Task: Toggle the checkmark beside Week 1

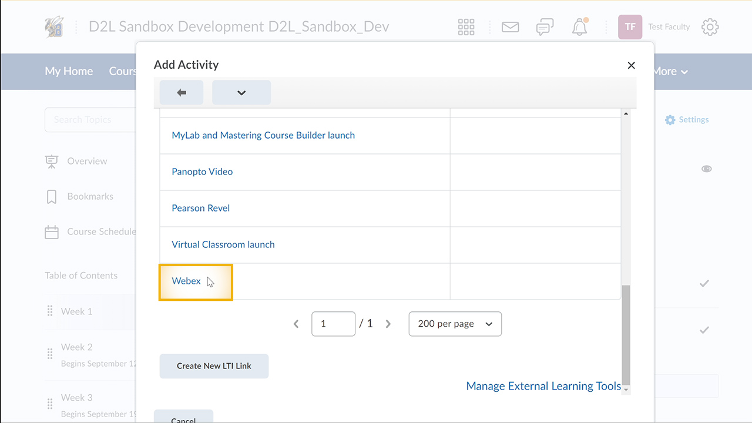Action: click(x=704, y=283)
